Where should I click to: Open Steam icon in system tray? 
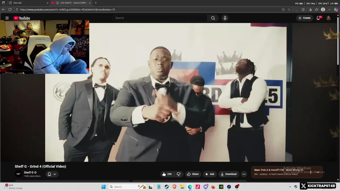tap(296, 187)
